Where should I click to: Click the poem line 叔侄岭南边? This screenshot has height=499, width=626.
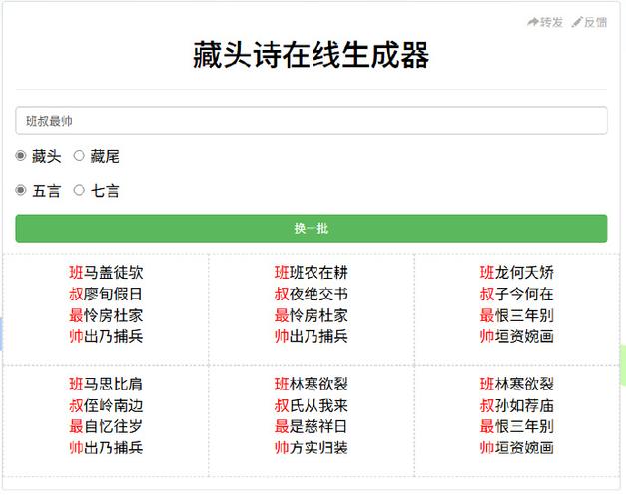pos(106,405)
